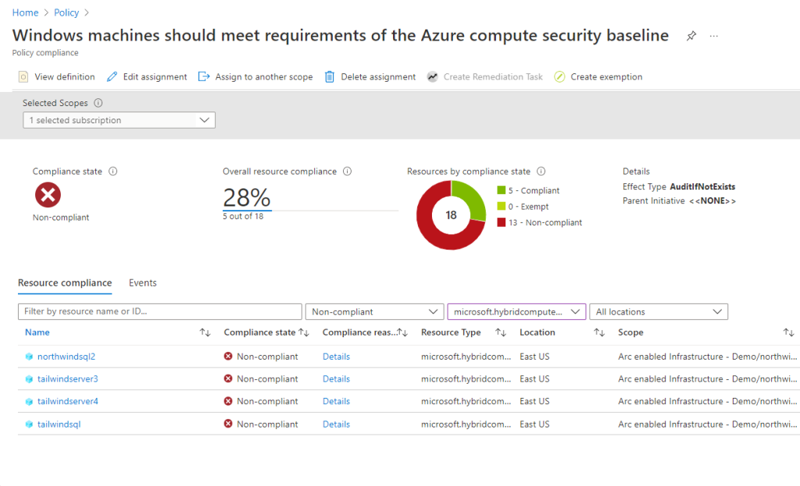Open Details for northwindsql2
The height and width of the screenshot is (486, 800).
click(x=336, y=356)
